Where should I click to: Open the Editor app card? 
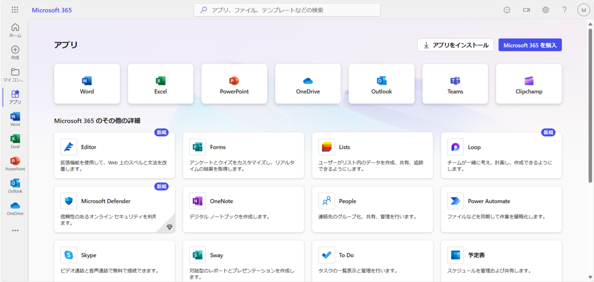tap(114, 155)
